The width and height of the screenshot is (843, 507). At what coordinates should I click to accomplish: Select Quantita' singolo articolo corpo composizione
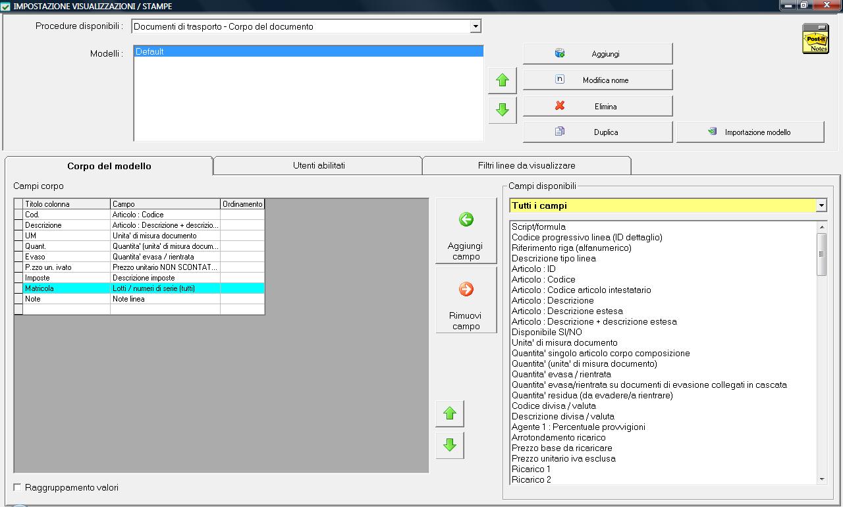601,353
